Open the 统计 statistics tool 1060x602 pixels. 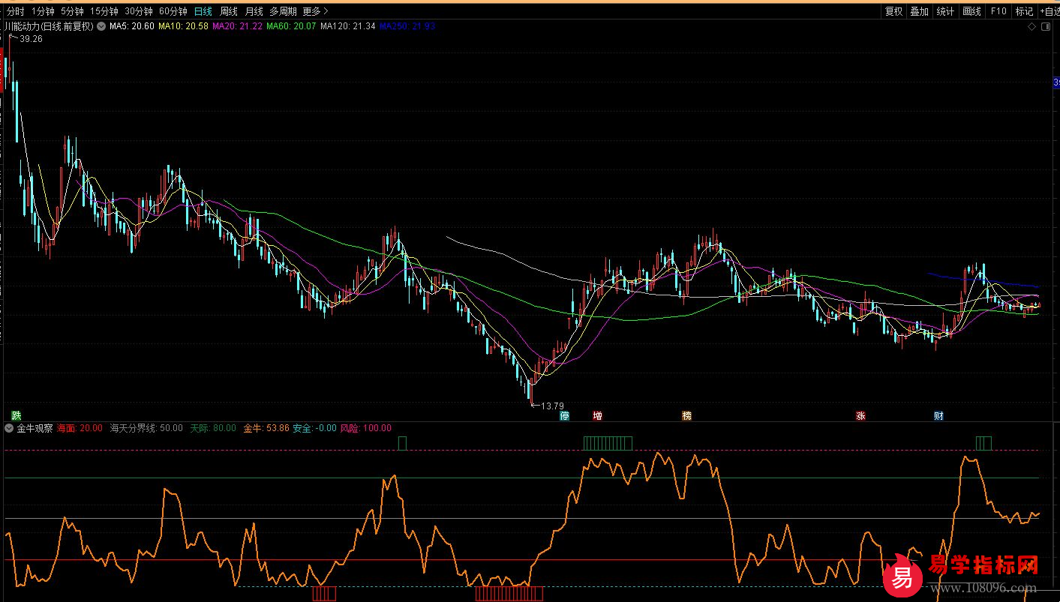945,11
